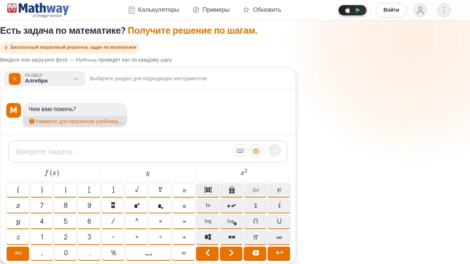This screenshot has height=264, width=470.
Task: Focus the Введите задачу input field
Action: click(x=123, y=151)
